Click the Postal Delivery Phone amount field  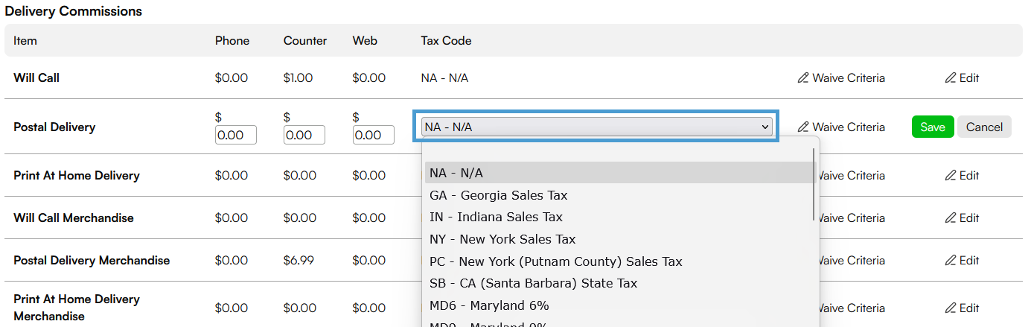click(236, 135)
